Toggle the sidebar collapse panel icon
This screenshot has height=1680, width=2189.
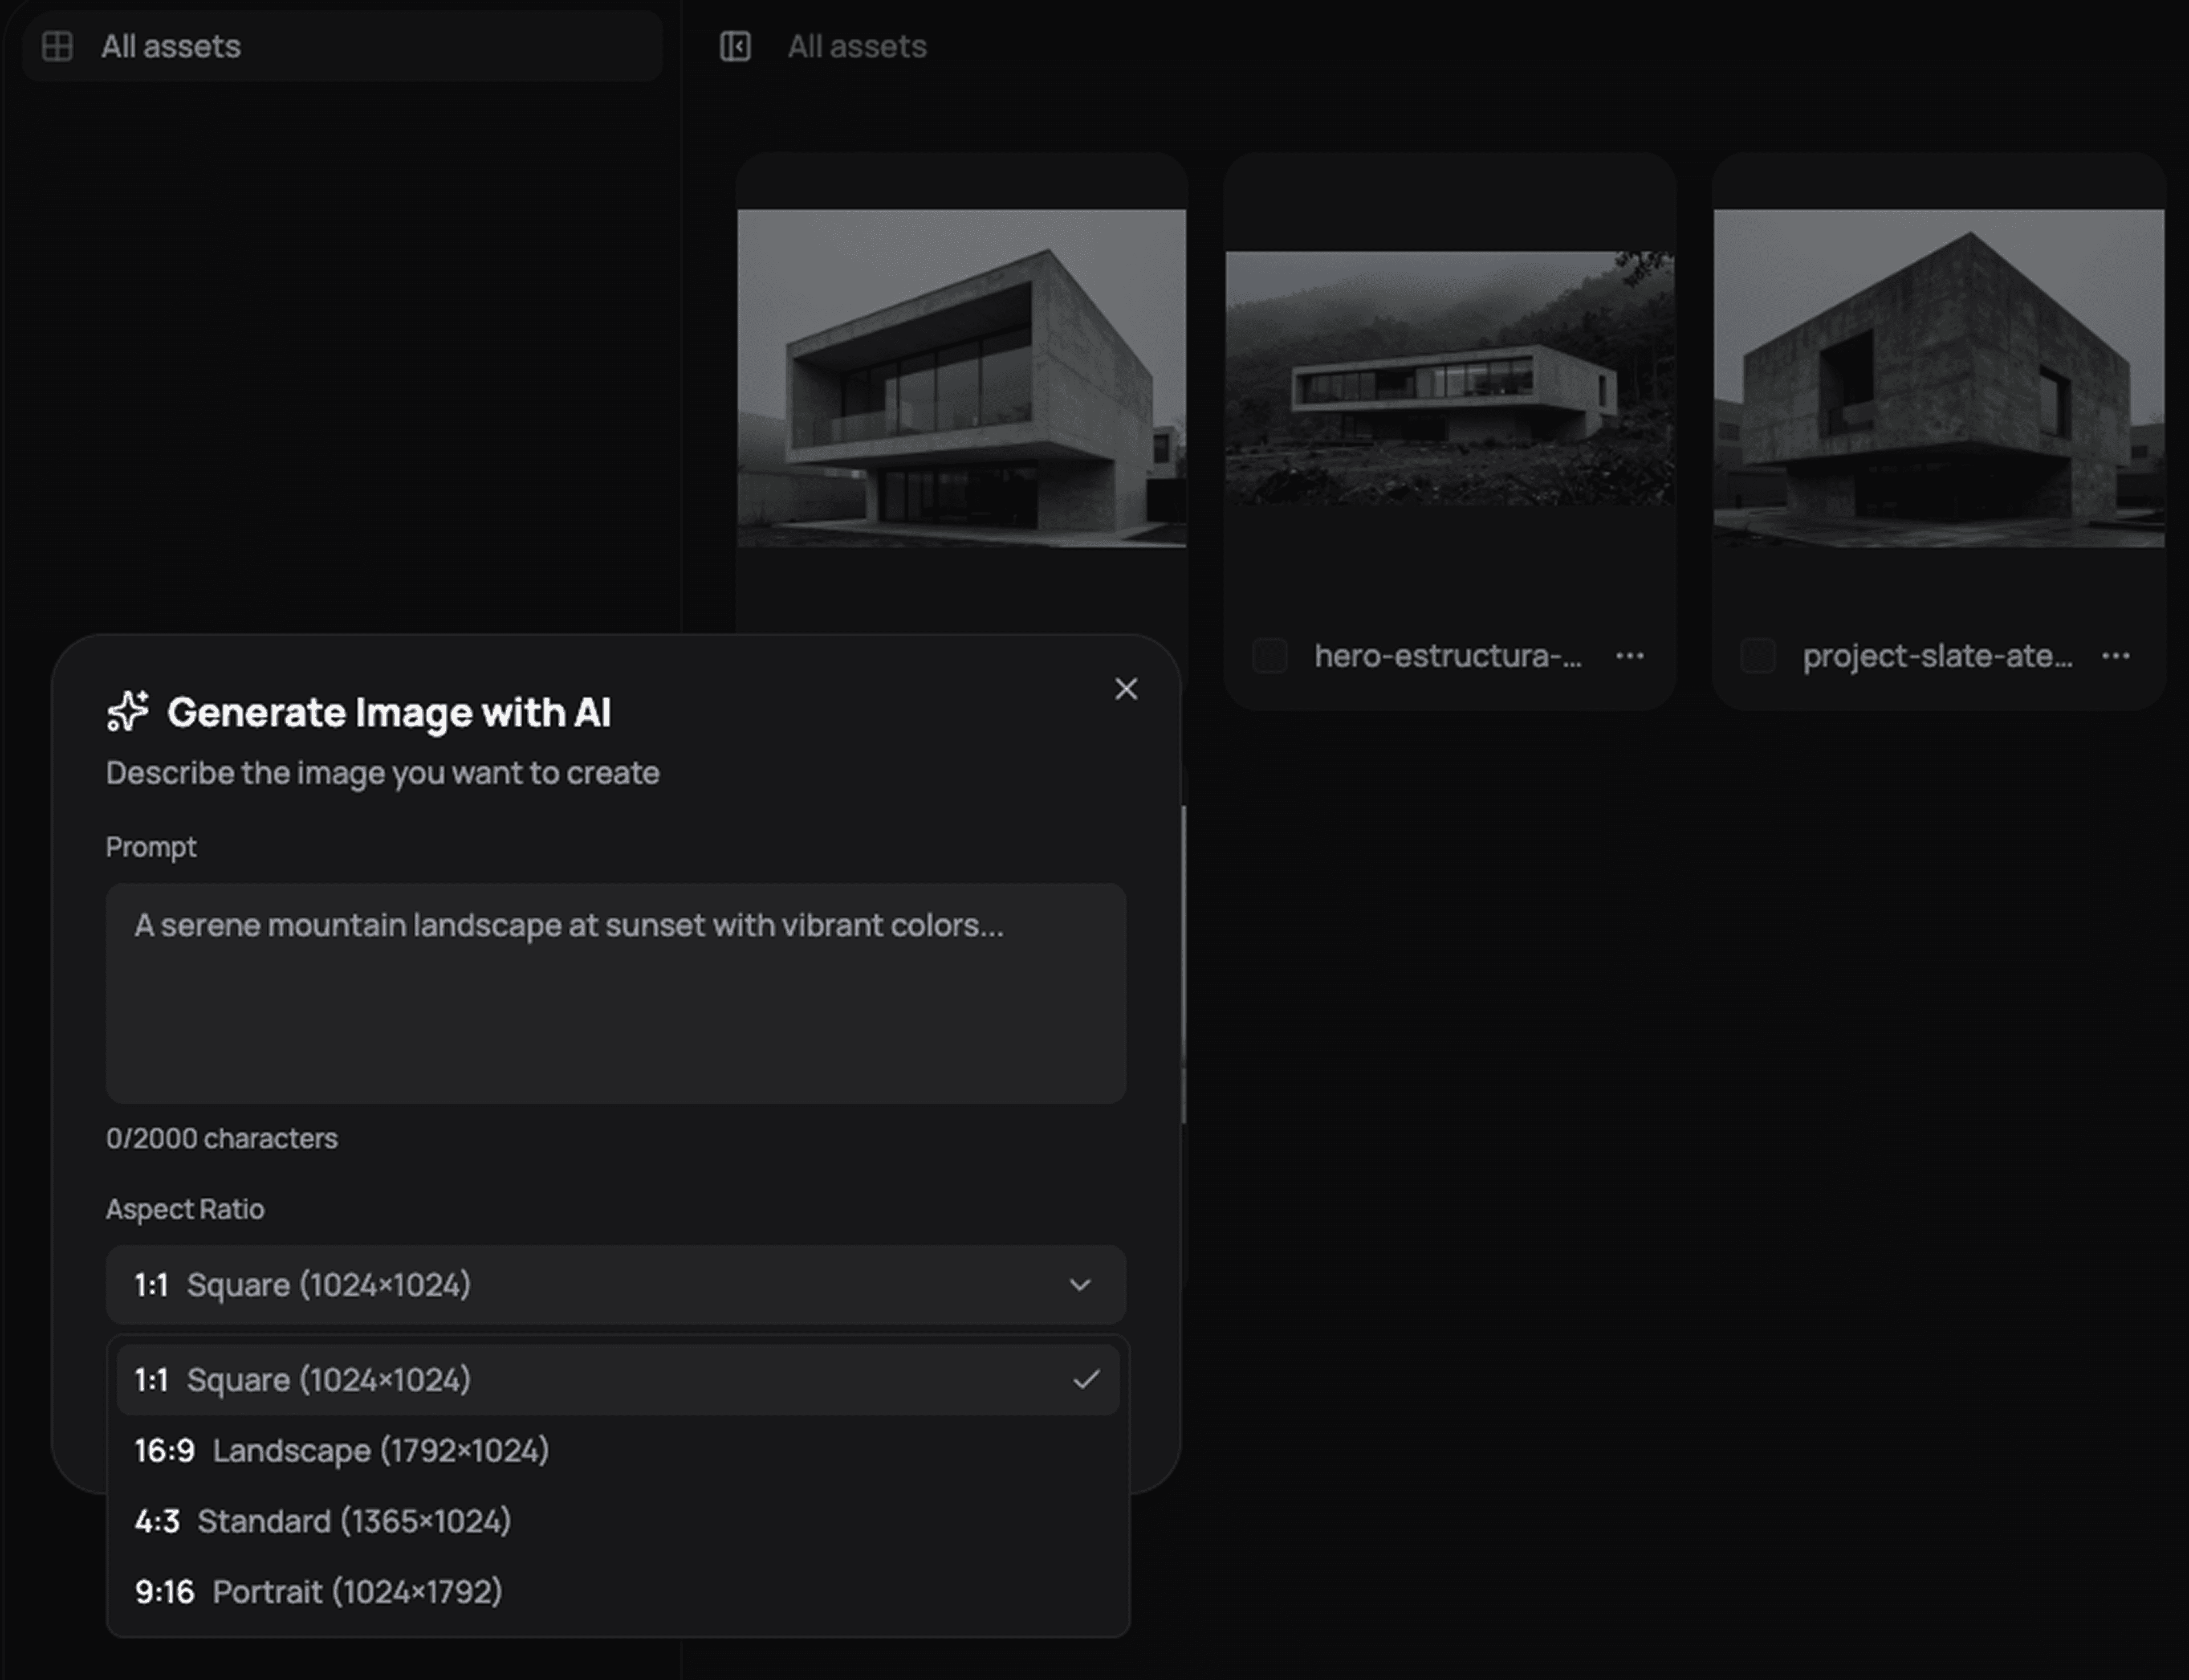click(735, 46)
